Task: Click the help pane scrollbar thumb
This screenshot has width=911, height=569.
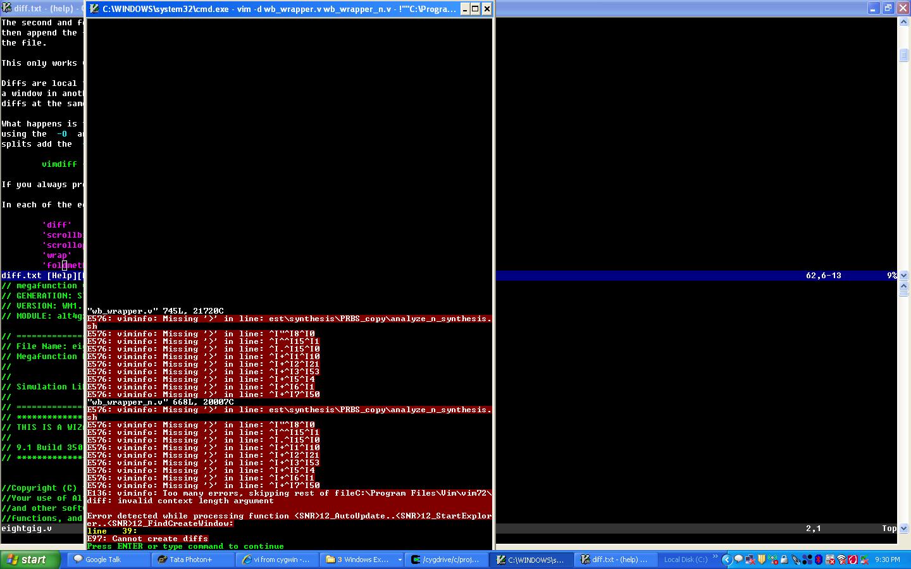Action: (x=903, y=55)
